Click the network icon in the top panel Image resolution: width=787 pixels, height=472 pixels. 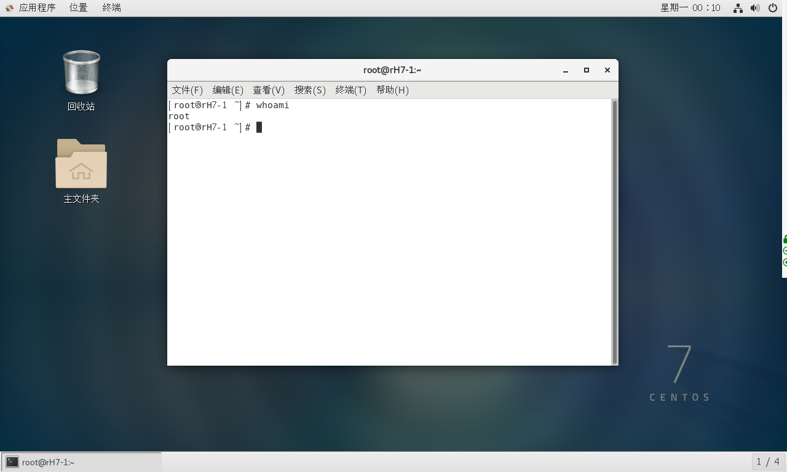coord(737,8)
